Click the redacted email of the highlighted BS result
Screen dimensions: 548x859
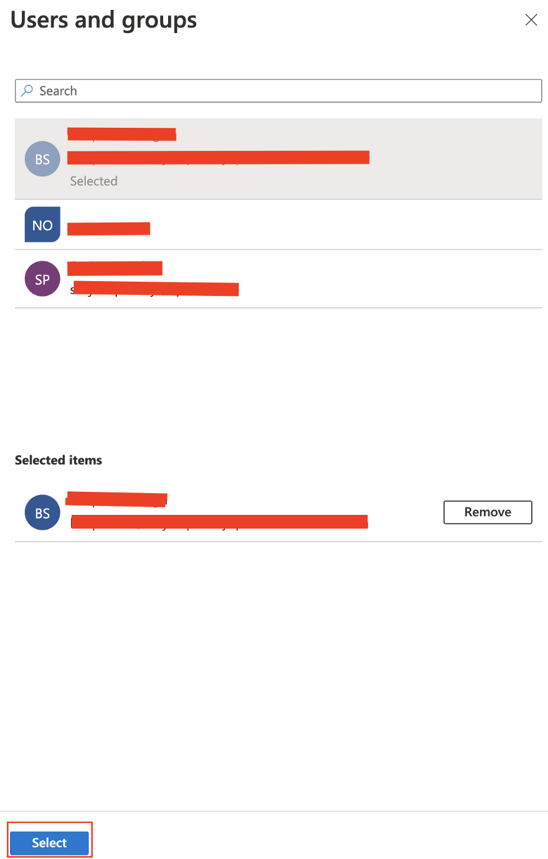pyautogui.click(x=218, y=157)
